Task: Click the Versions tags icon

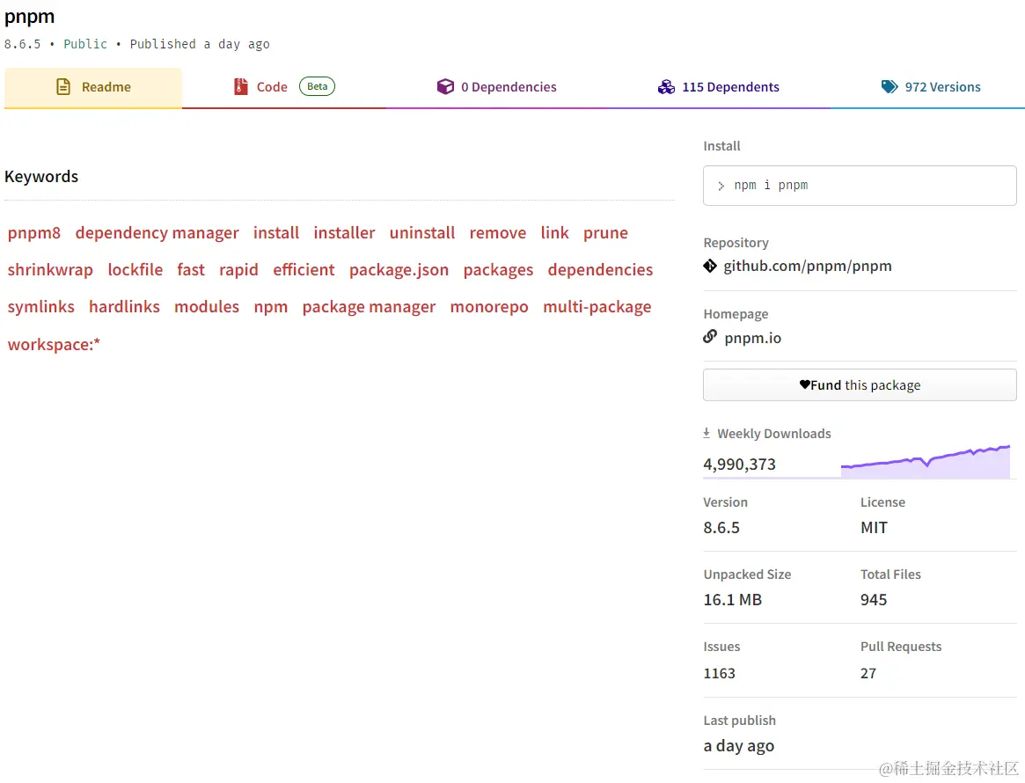Action: coord(890,86)
